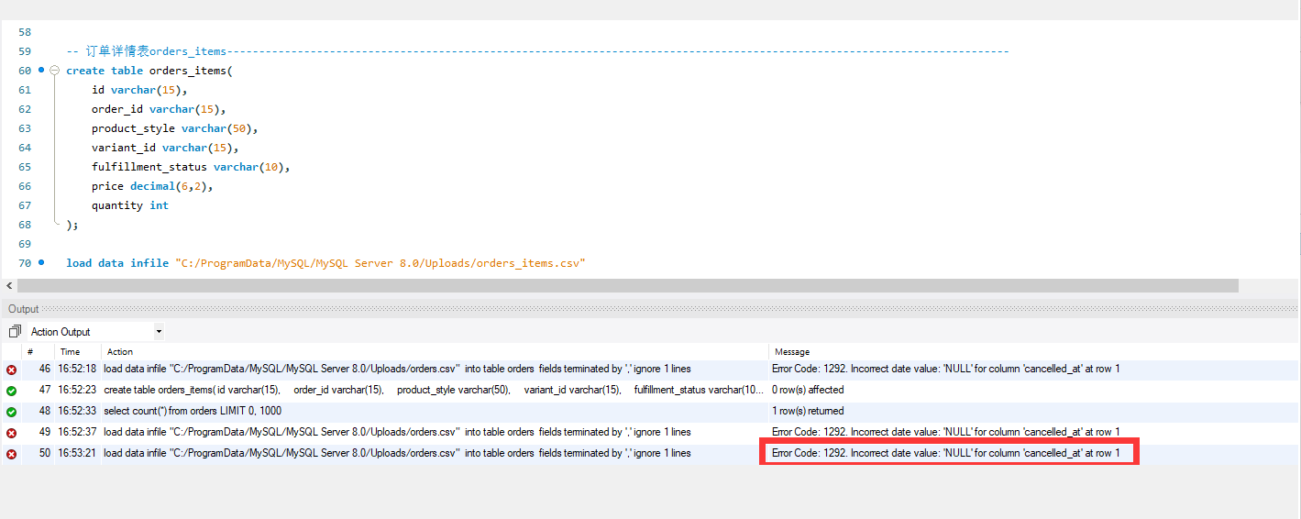Click the select count(*) from orders action

pyautogui.click(x=193, y=411)
